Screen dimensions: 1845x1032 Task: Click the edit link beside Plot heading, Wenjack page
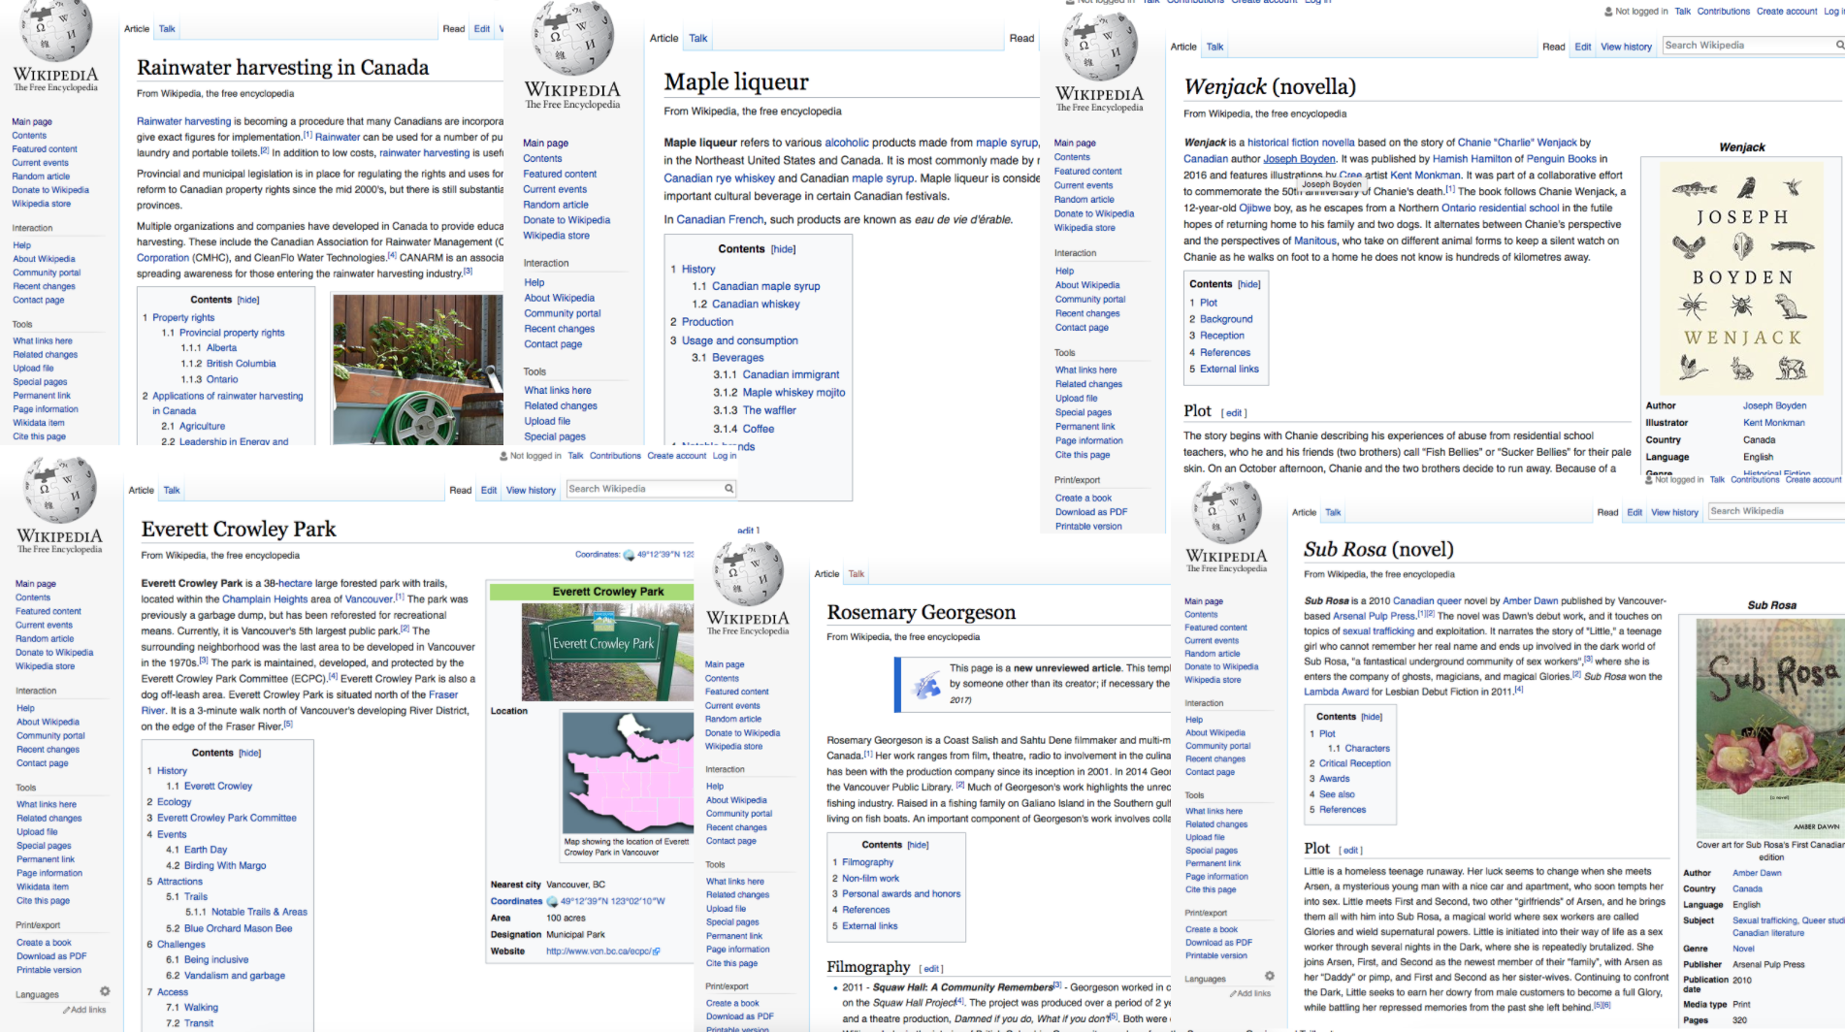pyautogui.click(x=1234, y=413)
